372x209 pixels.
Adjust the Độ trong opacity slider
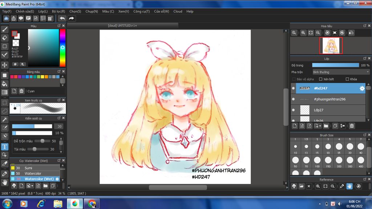pos(335,65)
